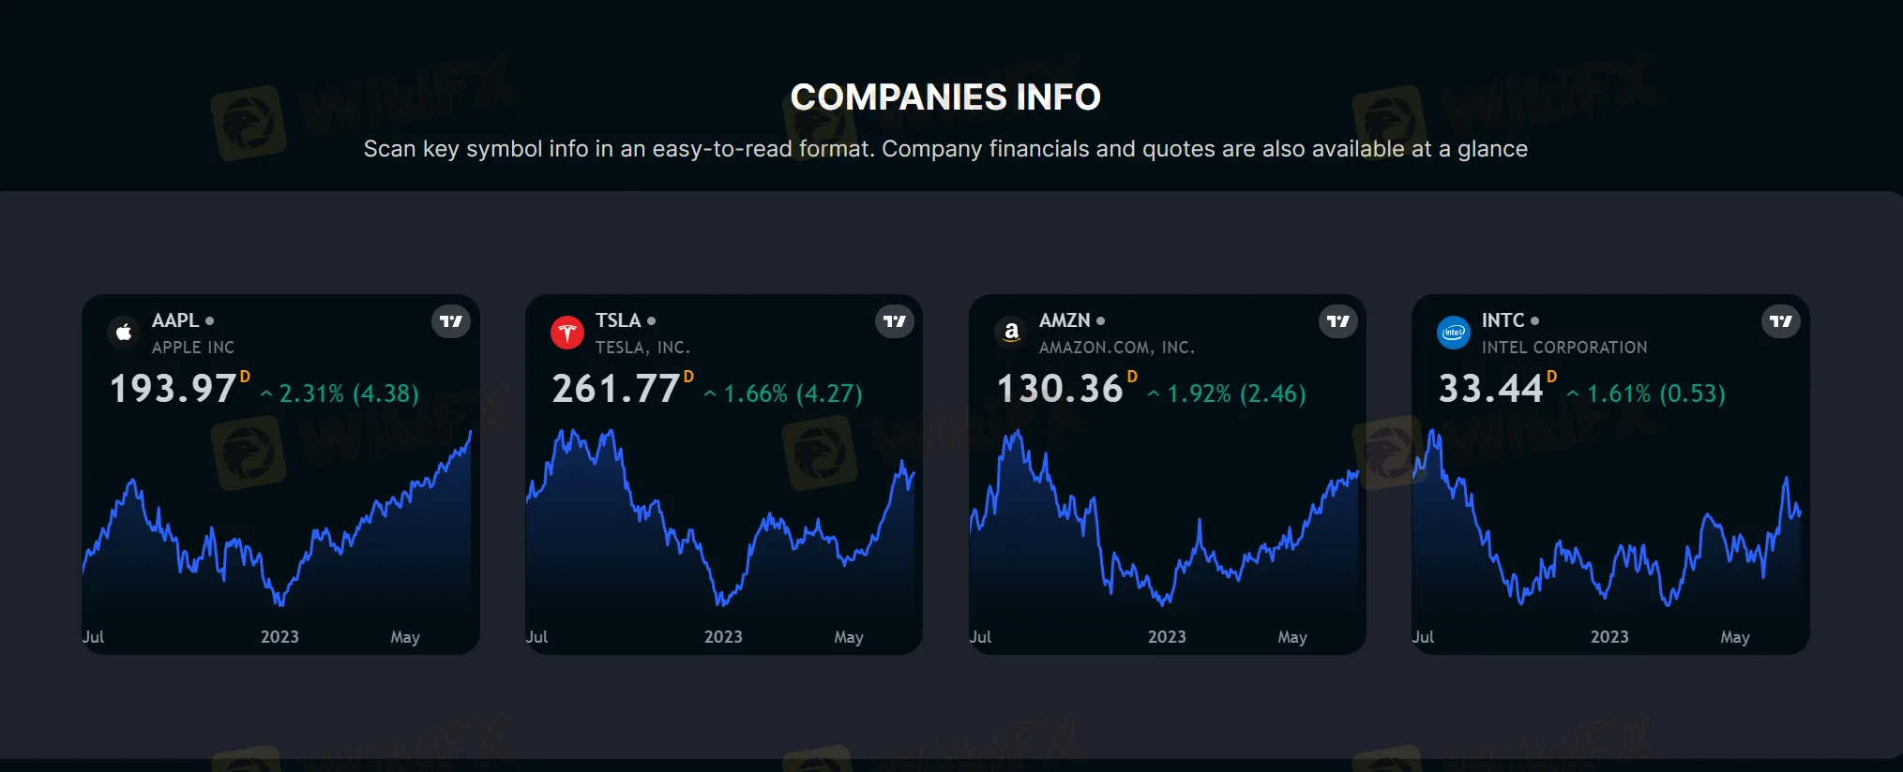Click the green percentage change on AMZN

[x=1225, y=393]
